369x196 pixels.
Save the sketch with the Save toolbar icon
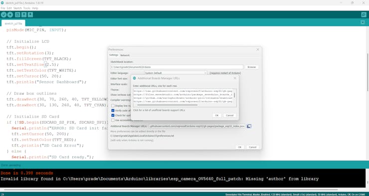30,15
